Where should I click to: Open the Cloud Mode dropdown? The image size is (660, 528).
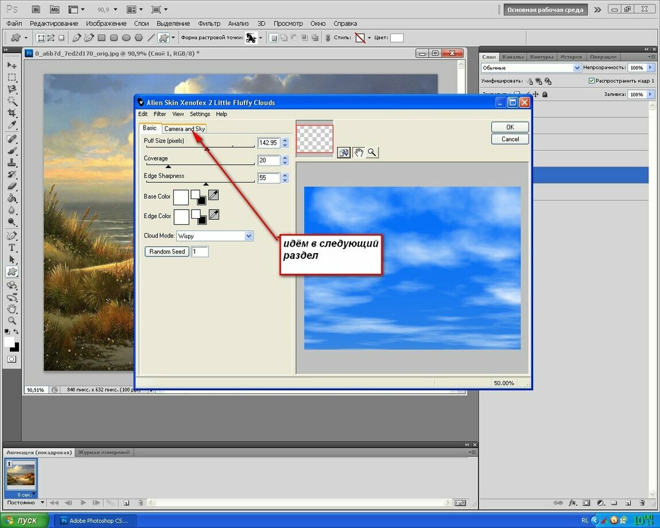[x=249, y=236]
